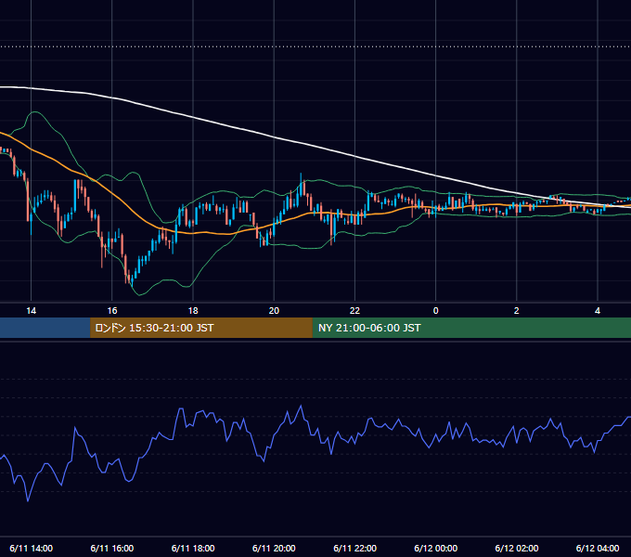Click the 6/12 04:00 date label
The image size is (631, 557).
(598, 548)
